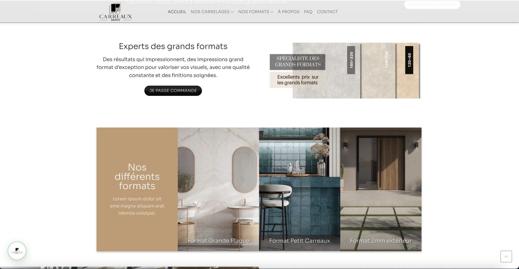Screen dimensions: 519x269
Task: Expand the Nos Carrelages dropdown chevron
Action: 232,12
